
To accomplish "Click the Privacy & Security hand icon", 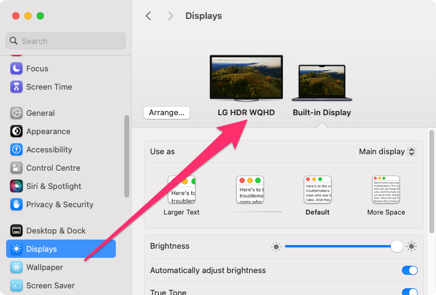I will pos(16,205).
